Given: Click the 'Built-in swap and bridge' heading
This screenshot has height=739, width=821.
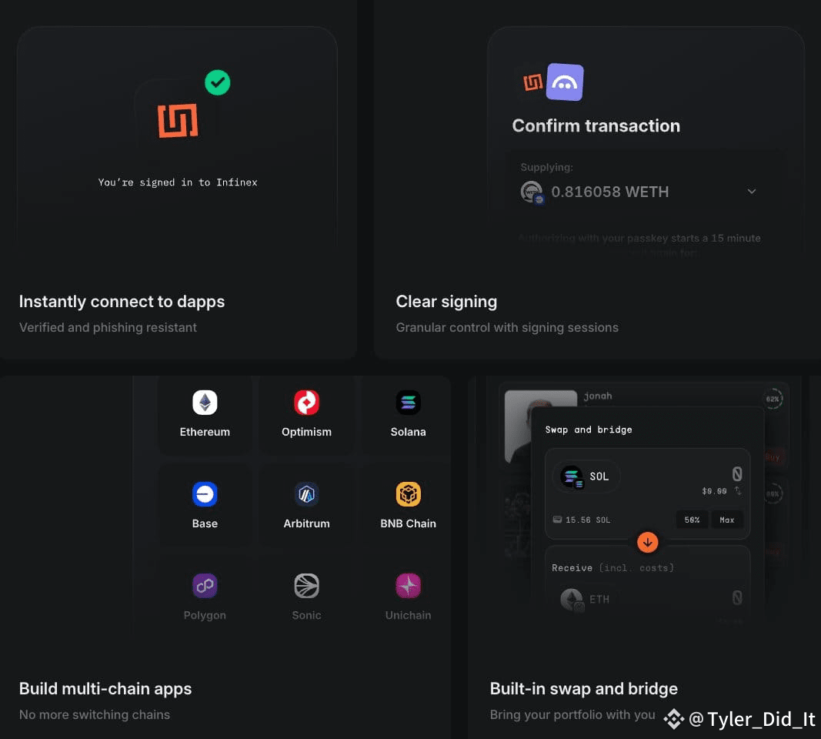Looking at the screenshot, I should coord(584,689).
